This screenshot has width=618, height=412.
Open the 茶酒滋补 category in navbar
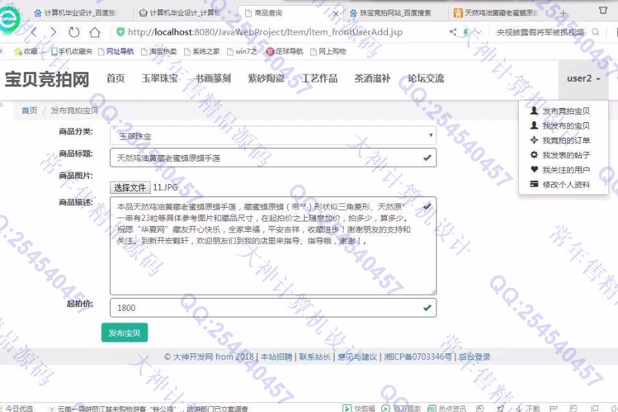click(373, 78)
